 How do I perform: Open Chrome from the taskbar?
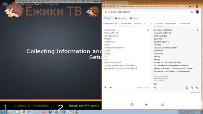point(24,112)
